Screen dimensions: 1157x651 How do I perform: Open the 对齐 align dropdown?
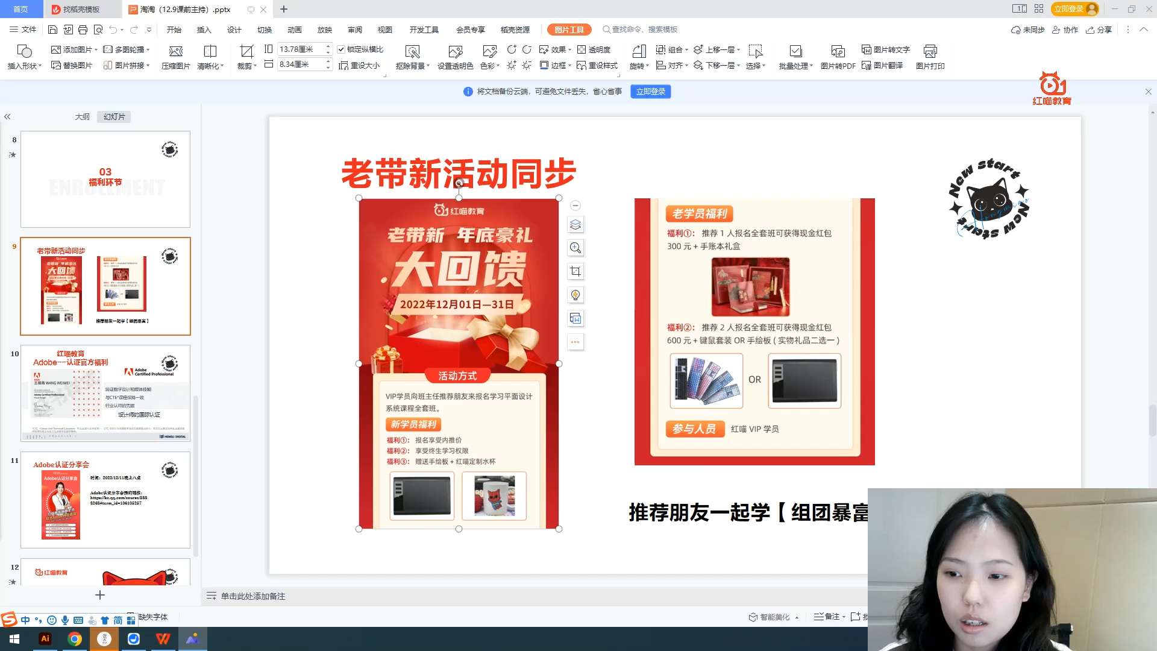pos(673,65)
